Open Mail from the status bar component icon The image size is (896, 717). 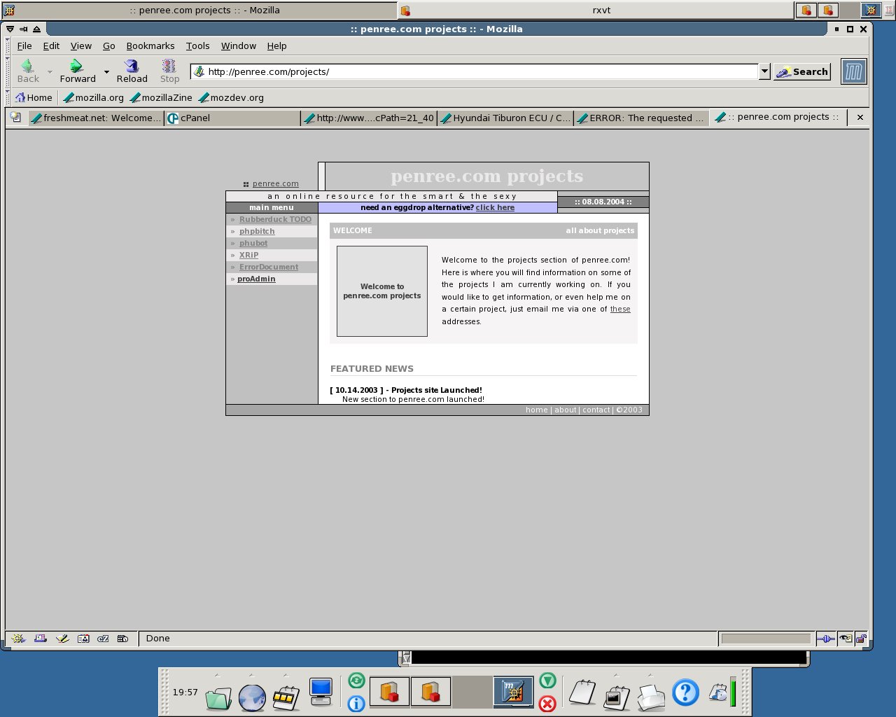(41, 639)
